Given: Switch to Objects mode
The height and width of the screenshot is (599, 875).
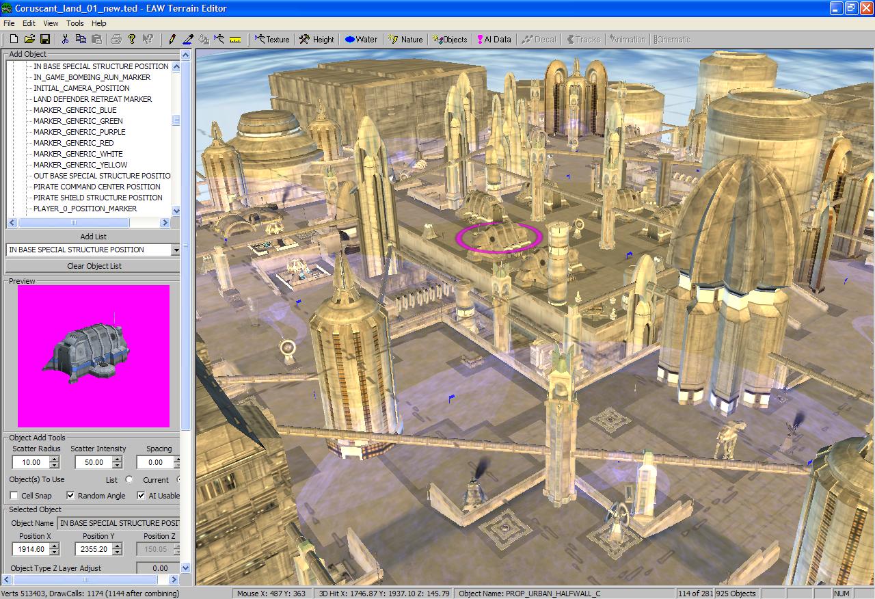Looking at the screenshot, I should click(x=450, y=40).
